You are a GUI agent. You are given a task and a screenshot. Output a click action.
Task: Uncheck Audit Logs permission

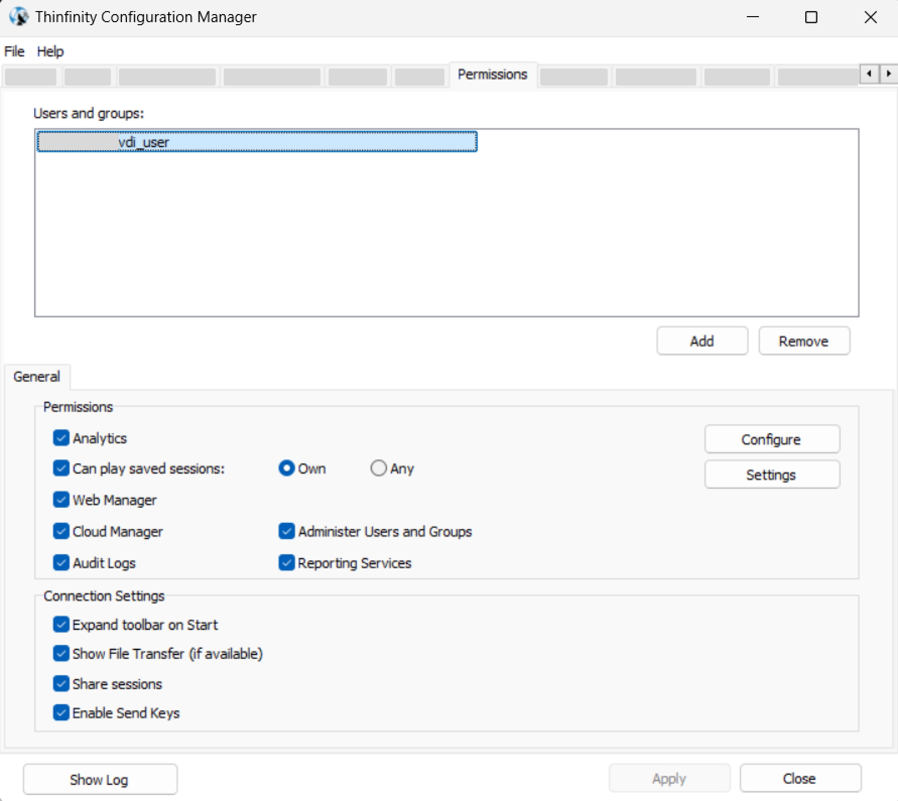[61, 562]
